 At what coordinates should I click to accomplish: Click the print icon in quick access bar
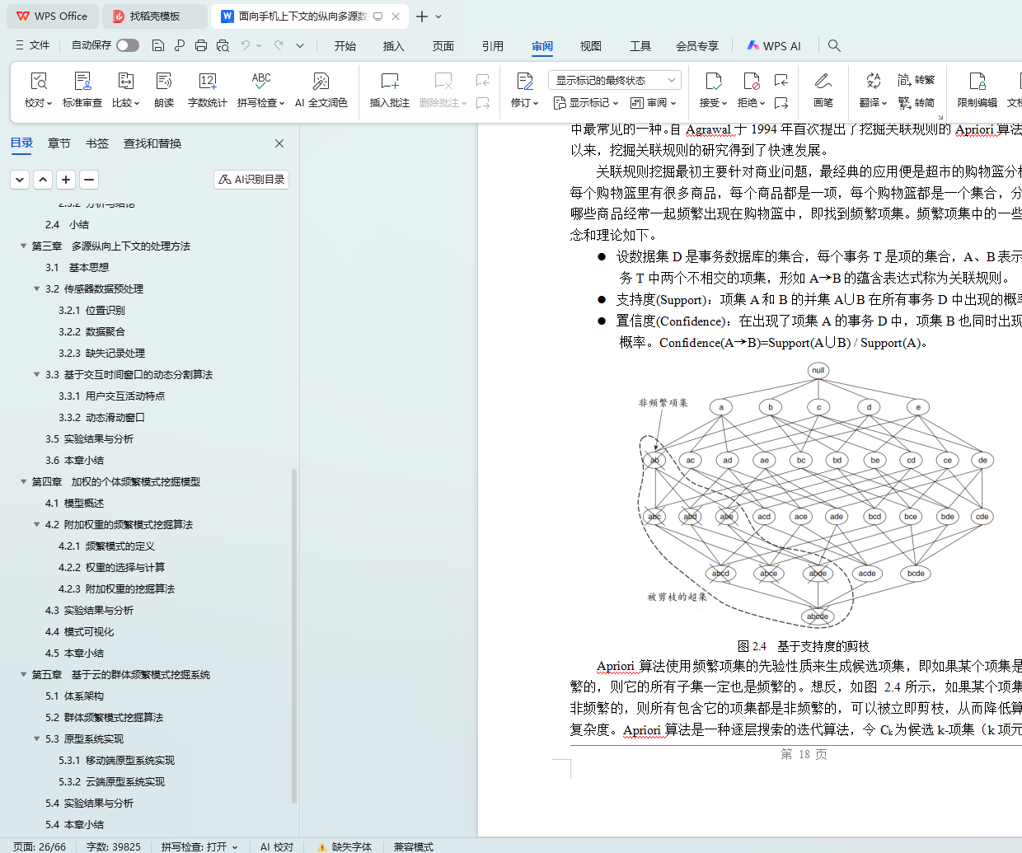tap(201, 46)
